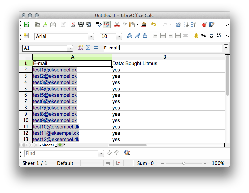Image resolution: width=249 pixels, height=193 pixels.
Task: Find next occurrence down arrow
Action: click(109, 153)
